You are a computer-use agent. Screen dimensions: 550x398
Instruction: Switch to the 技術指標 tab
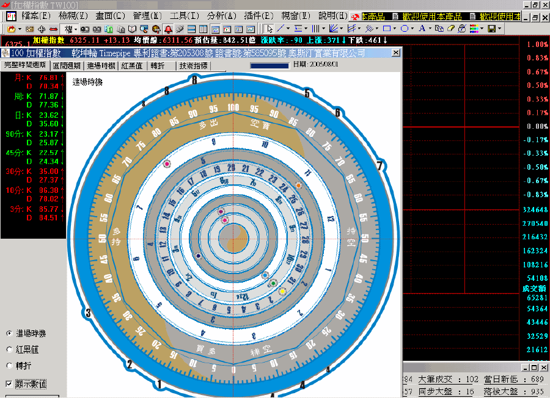193,66
